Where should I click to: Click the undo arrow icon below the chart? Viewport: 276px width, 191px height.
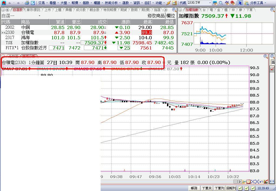tap(261, 182)
